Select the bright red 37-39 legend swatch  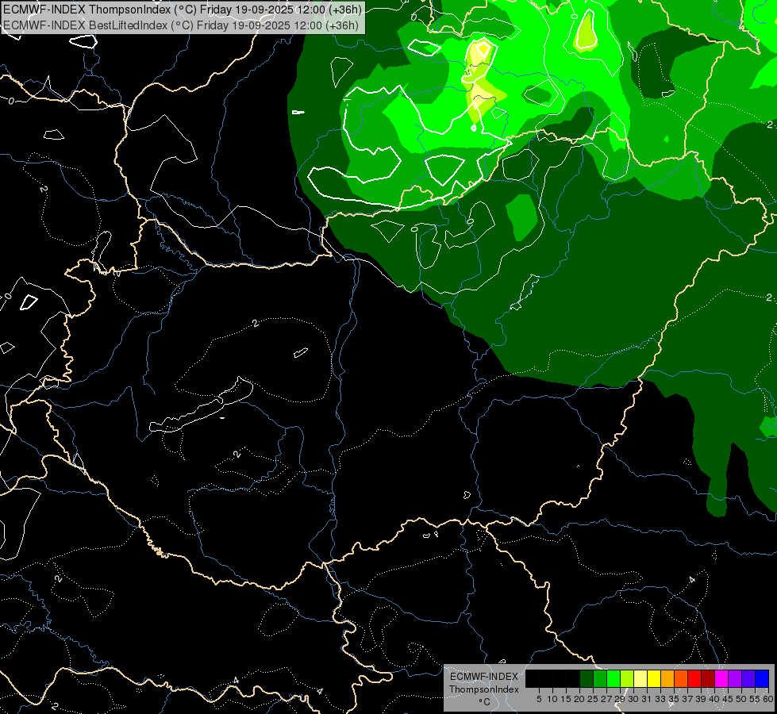pyautogui.click(x=694, y=678)
